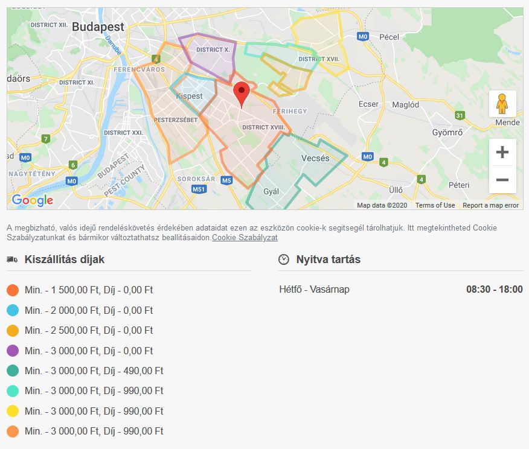Zoom out the map with minus button
The image size is (529, 449).
(502, 180)
